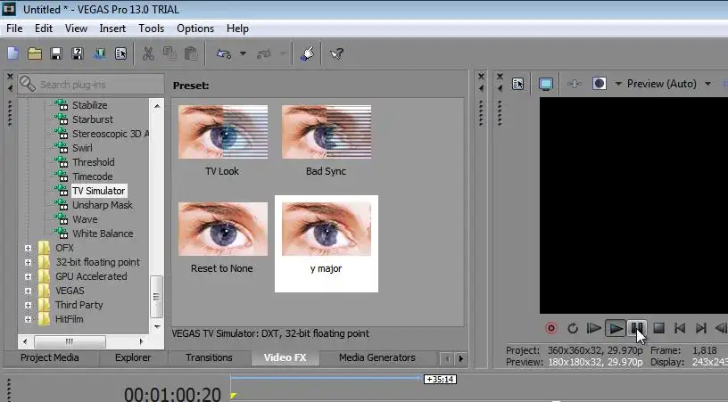The image size is (728, 402).
Task: Toggle Split Screen View icon in preview
Action: 600,84
